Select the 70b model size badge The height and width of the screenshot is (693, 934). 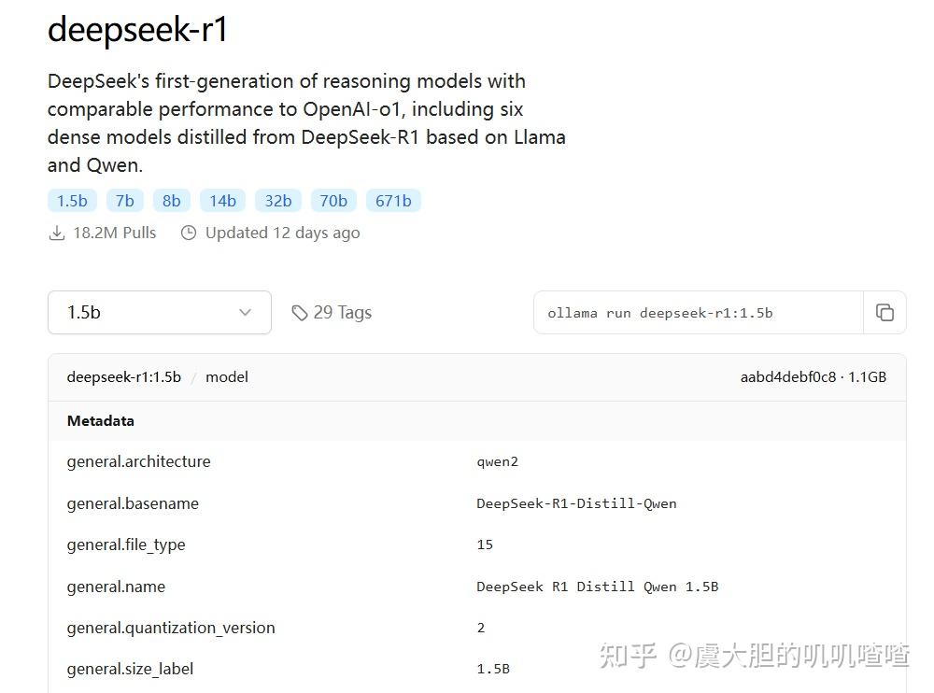coord(333,200)
